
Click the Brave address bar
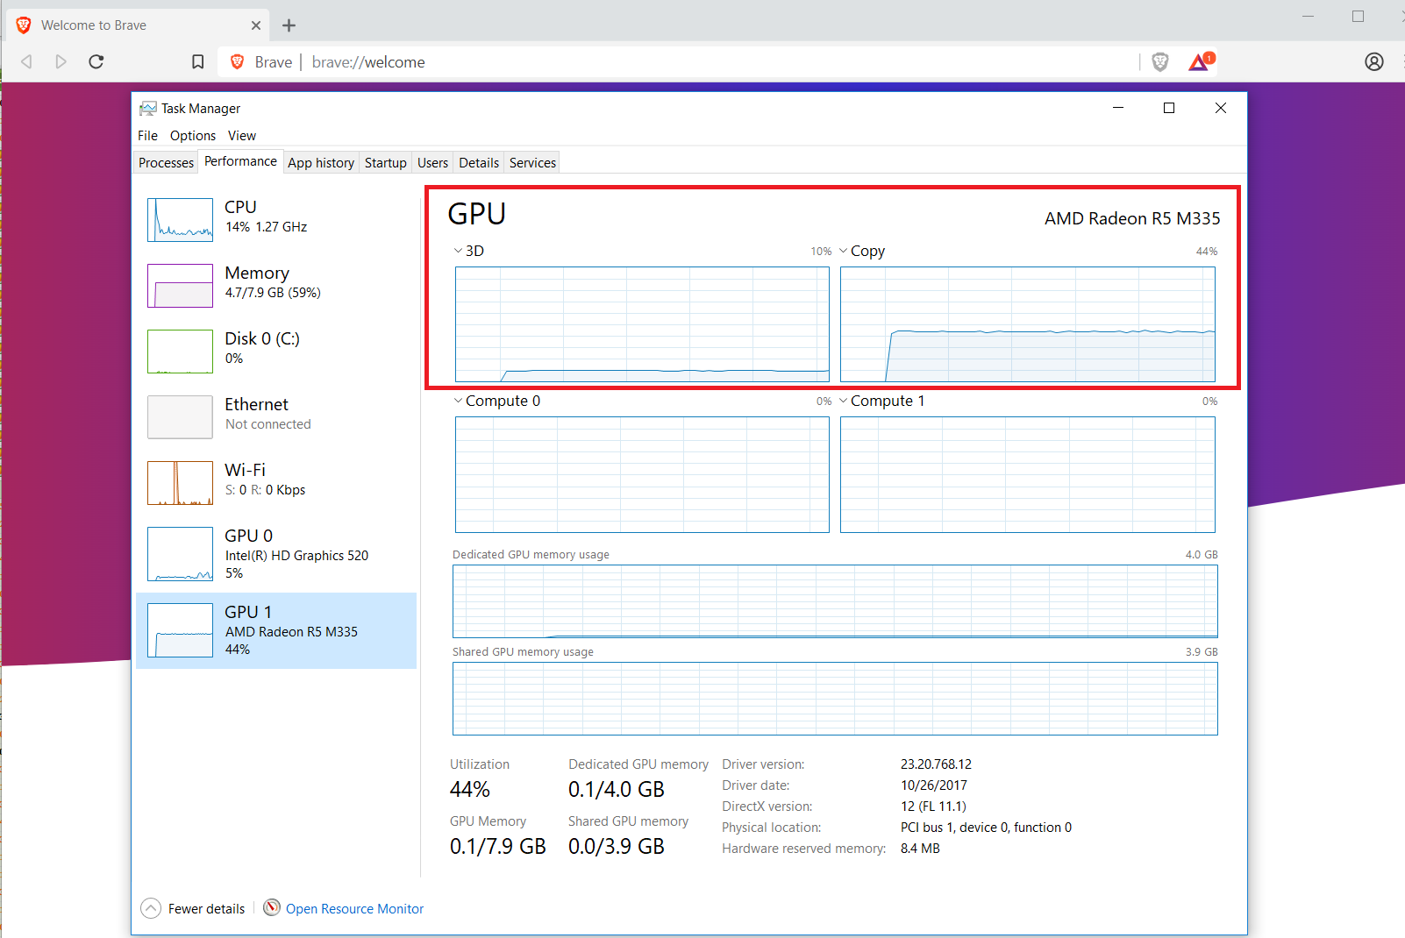click(681, 62)
